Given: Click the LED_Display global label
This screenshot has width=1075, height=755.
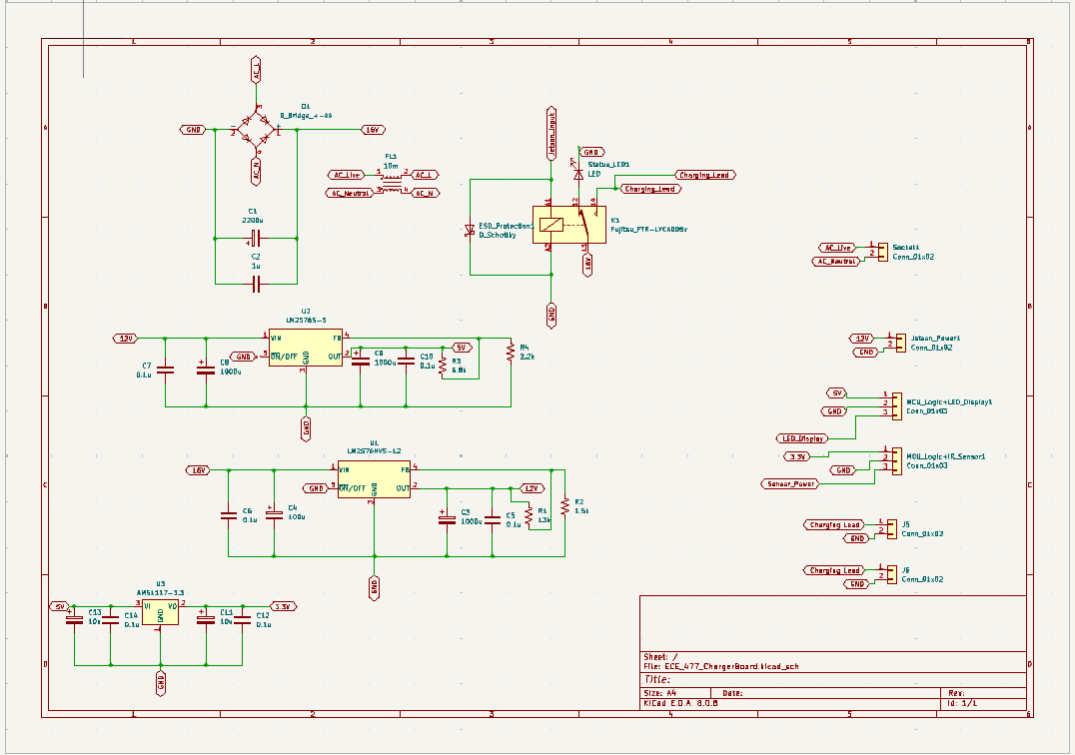Looking at the screenshot, I should click(802, 438).
